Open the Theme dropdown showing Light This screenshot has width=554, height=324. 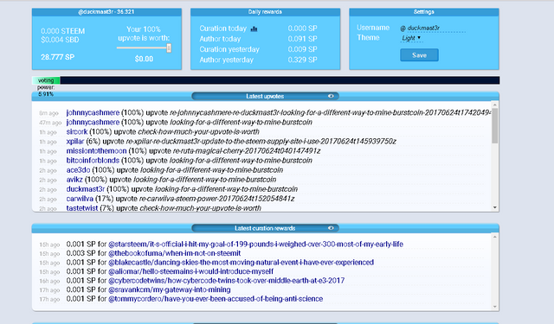click(412, 38)
